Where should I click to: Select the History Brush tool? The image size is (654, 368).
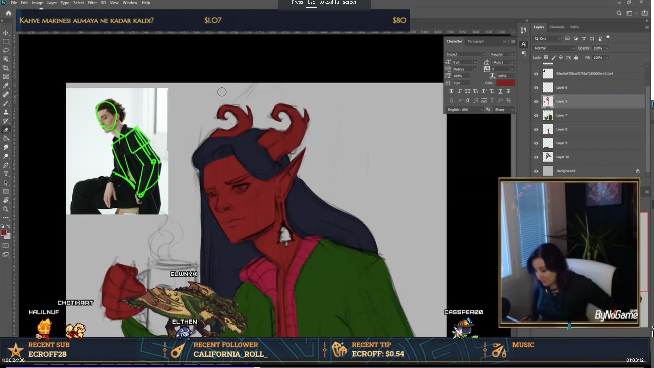[6, 121]
